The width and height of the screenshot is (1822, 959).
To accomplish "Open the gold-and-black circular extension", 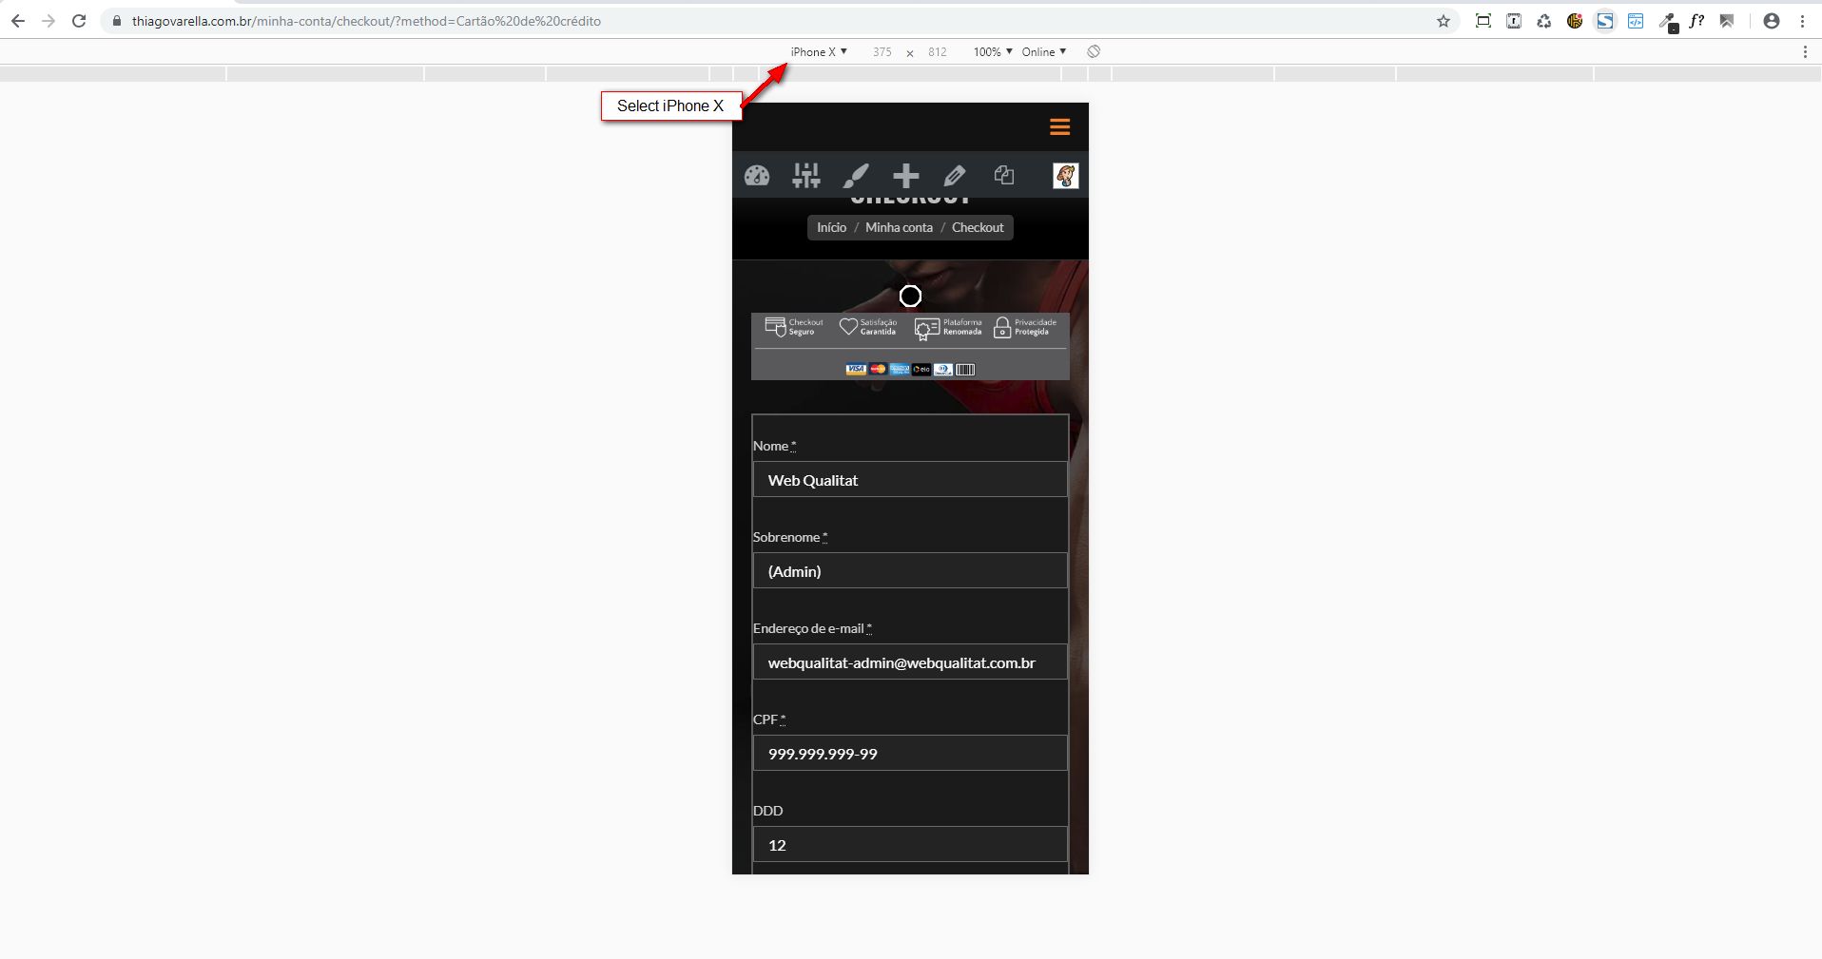I will pos(1575,21).
